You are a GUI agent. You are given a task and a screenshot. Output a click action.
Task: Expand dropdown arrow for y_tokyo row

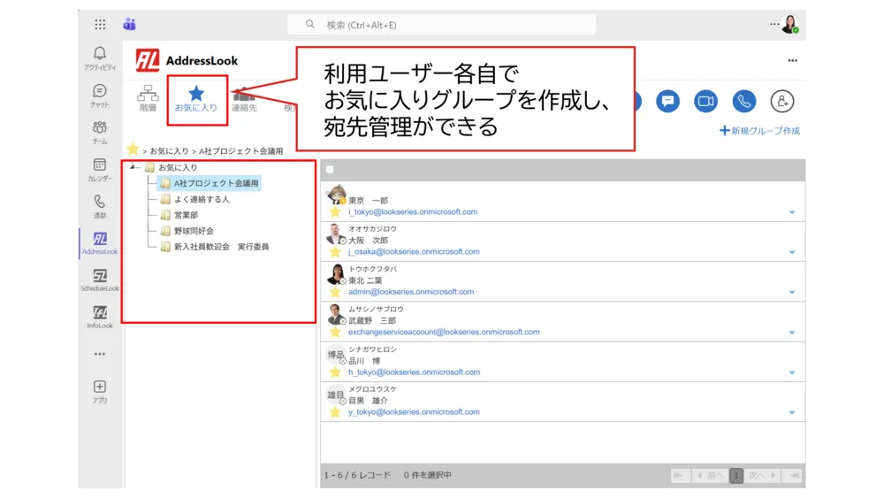[x=792, y=413]
